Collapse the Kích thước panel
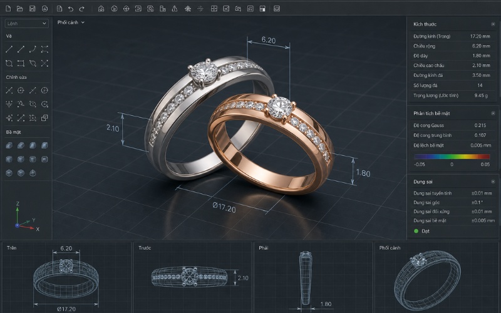 (x=493, y=24)
